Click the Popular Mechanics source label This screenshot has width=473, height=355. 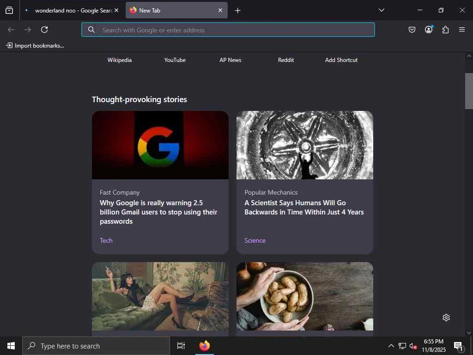[x=271, y=192]
